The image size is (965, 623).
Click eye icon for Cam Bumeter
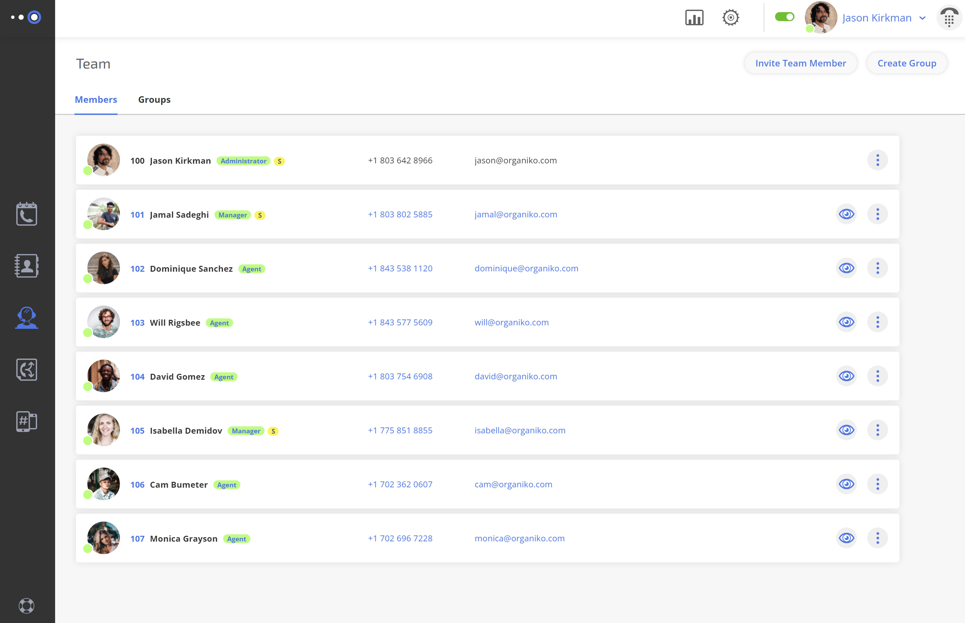[846, 484]
